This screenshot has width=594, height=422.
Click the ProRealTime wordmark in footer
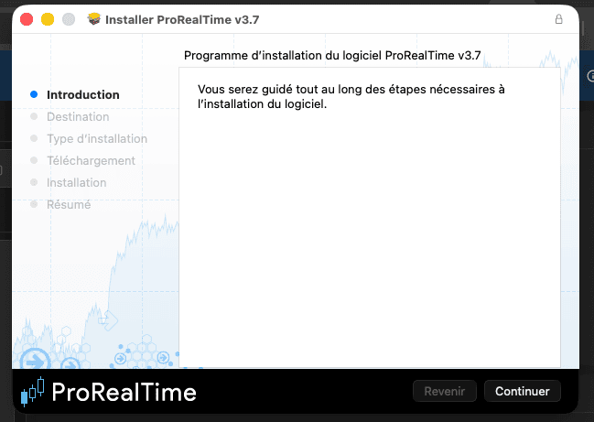click(x=124, y=392)
